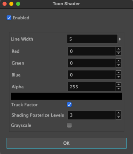Click into the Shading Posterize Levels field
Image resolution: width=133 pixels, height=154 pixels.
[92, 115]
